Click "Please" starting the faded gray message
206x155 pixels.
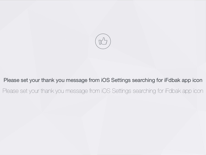[11, 91]
